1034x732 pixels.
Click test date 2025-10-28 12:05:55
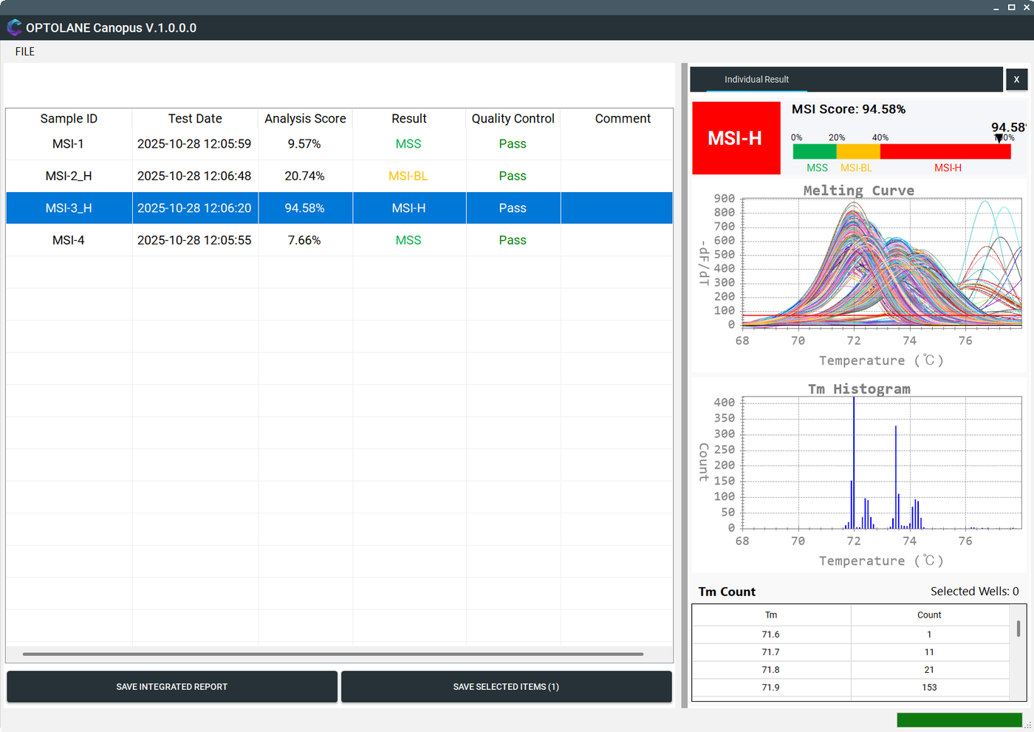coord(194,240)
